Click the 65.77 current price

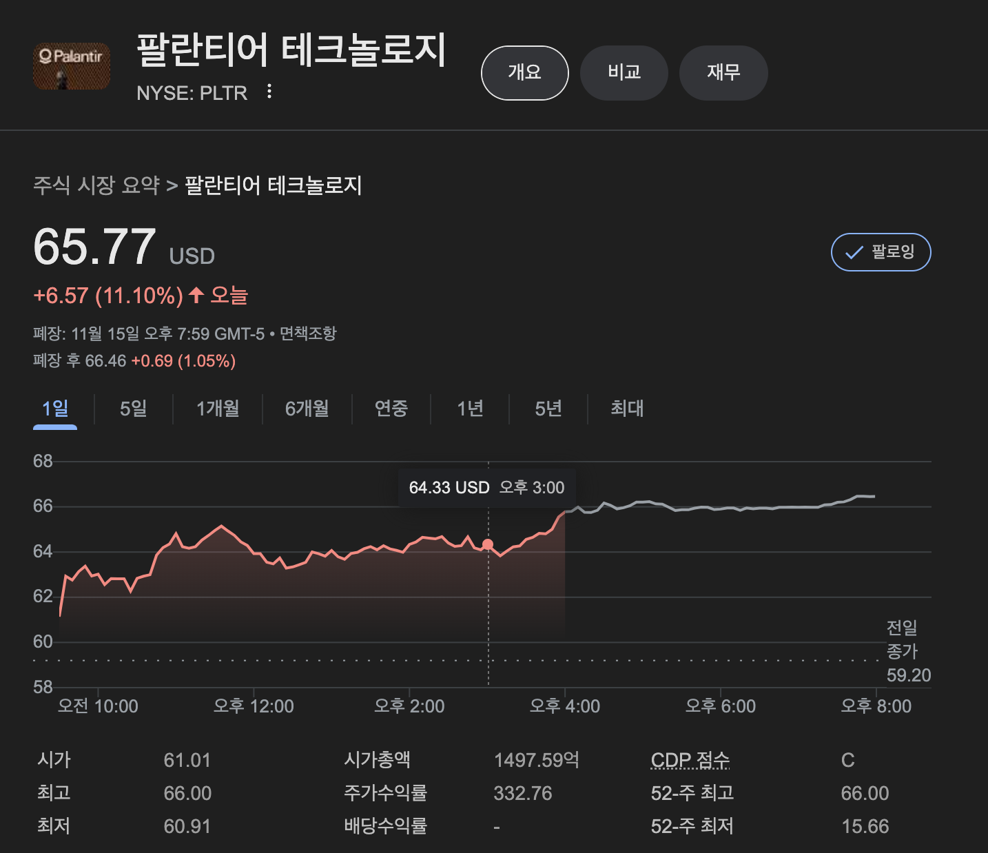[94, 247]
